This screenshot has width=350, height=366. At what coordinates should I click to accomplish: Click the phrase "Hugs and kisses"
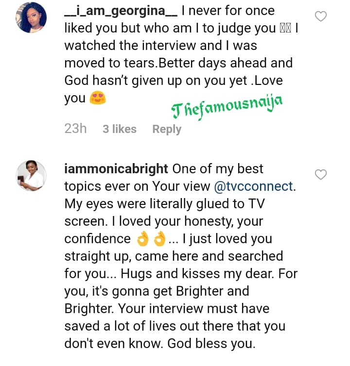pyautogui.click(x=149, y=274)
